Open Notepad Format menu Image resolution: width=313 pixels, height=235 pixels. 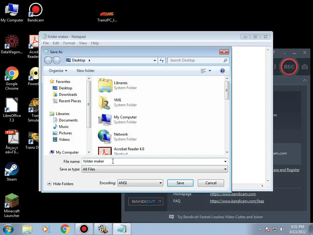pos(69,43)
